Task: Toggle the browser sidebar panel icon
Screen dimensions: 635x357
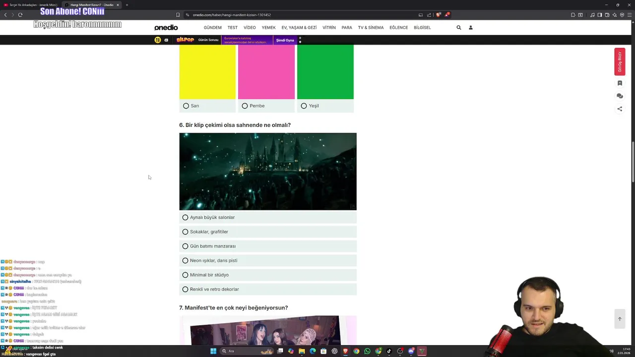Action: pos(600,15)
